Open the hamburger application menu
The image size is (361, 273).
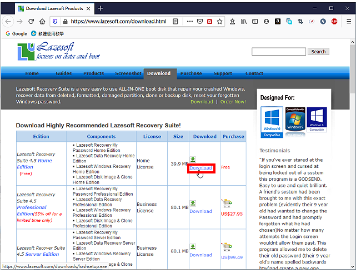coord(349,22)
